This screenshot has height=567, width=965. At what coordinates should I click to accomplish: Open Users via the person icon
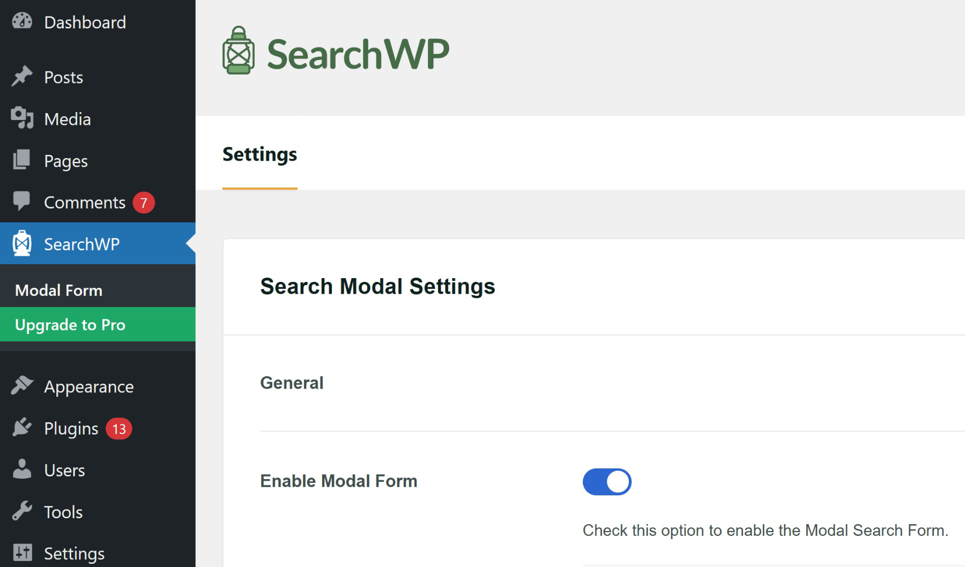pyautogui.click(x=21, y=470)
